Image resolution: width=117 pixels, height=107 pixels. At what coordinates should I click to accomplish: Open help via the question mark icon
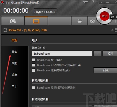(x=93, y=2)
